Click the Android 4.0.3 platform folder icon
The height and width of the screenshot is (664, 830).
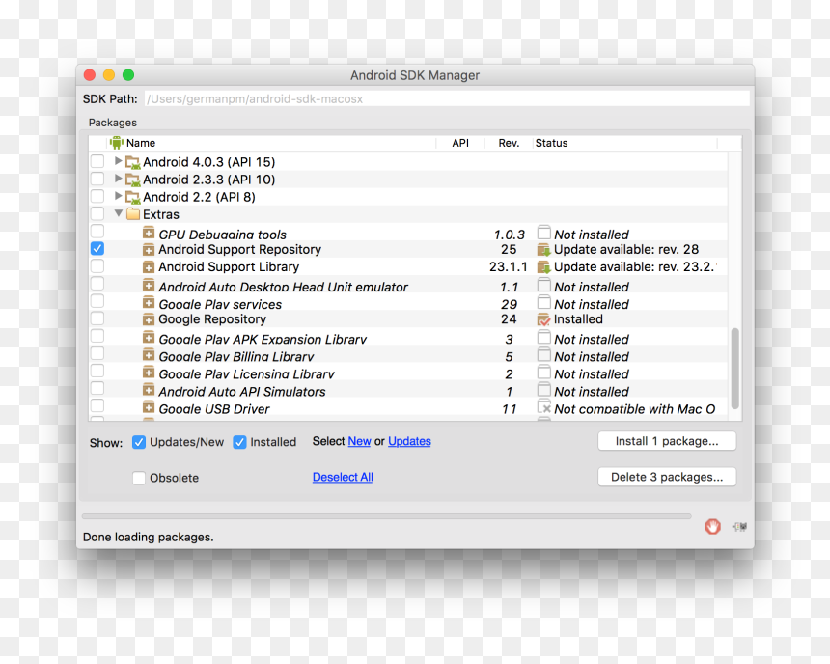point(133,162)
